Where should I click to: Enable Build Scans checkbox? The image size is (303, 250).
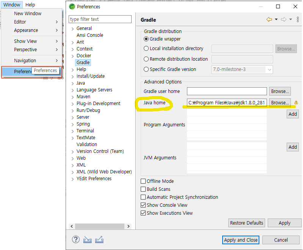tap(143, 189)
